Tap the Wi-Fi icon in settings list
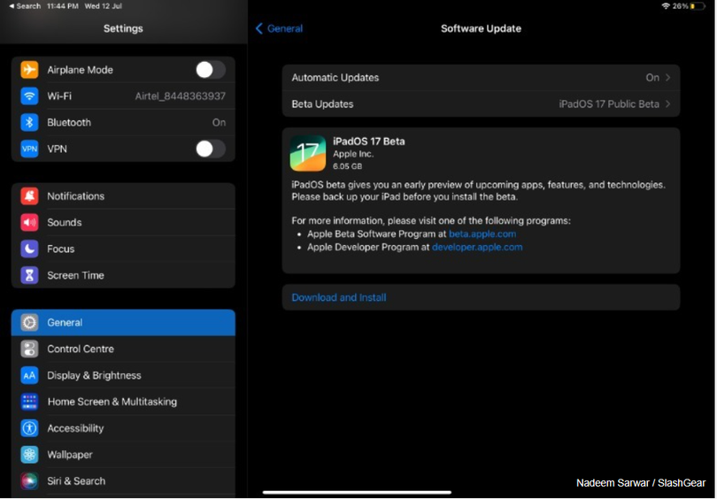The height and width of the screenshot is (499, 717). (x=29, y=96)
